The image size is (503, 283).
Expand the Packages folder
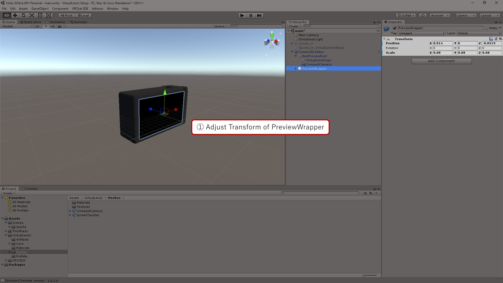click(2, 265)
